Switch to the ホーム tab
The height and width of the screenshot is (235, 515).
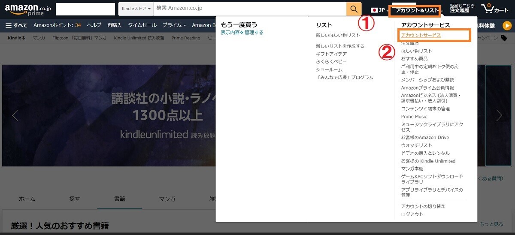pos(27,199)
